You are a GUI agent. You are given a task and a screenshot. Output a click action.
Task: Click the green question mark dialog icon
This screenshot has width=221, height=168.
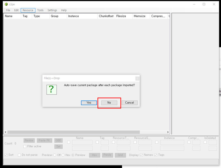click(52, 89)
